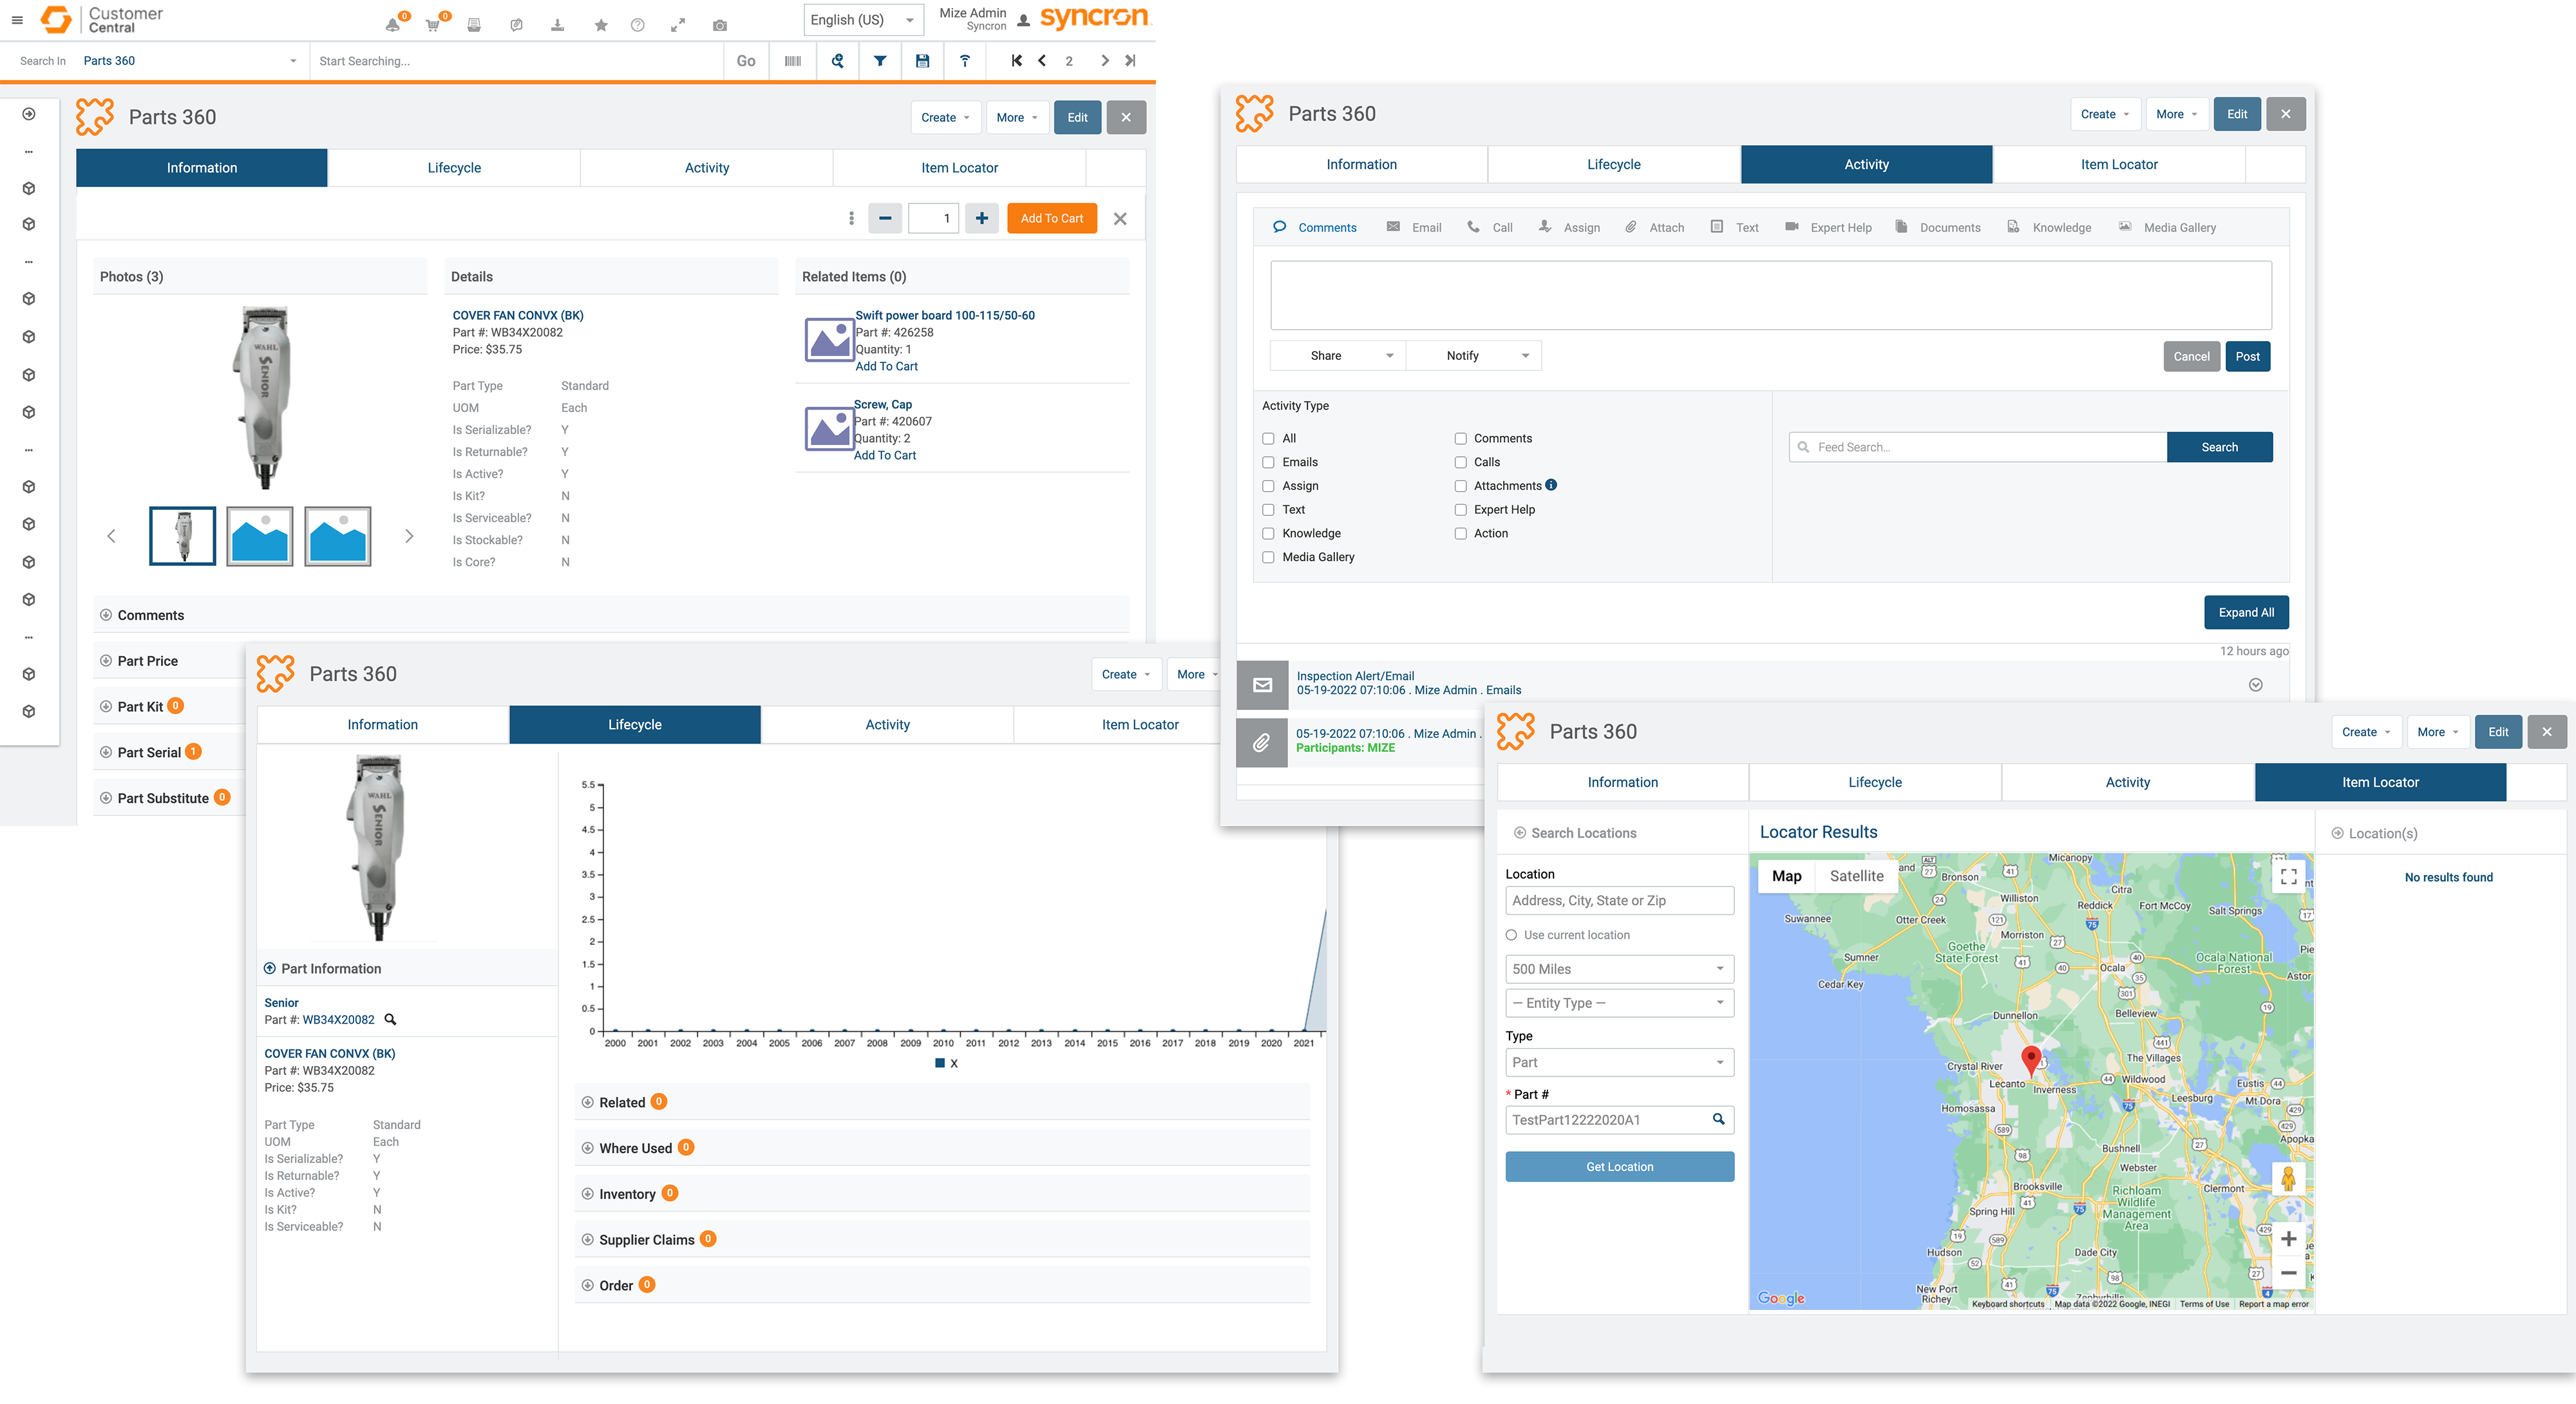Check the Media Gallery activity checkbox

(x=1269, y=557)
